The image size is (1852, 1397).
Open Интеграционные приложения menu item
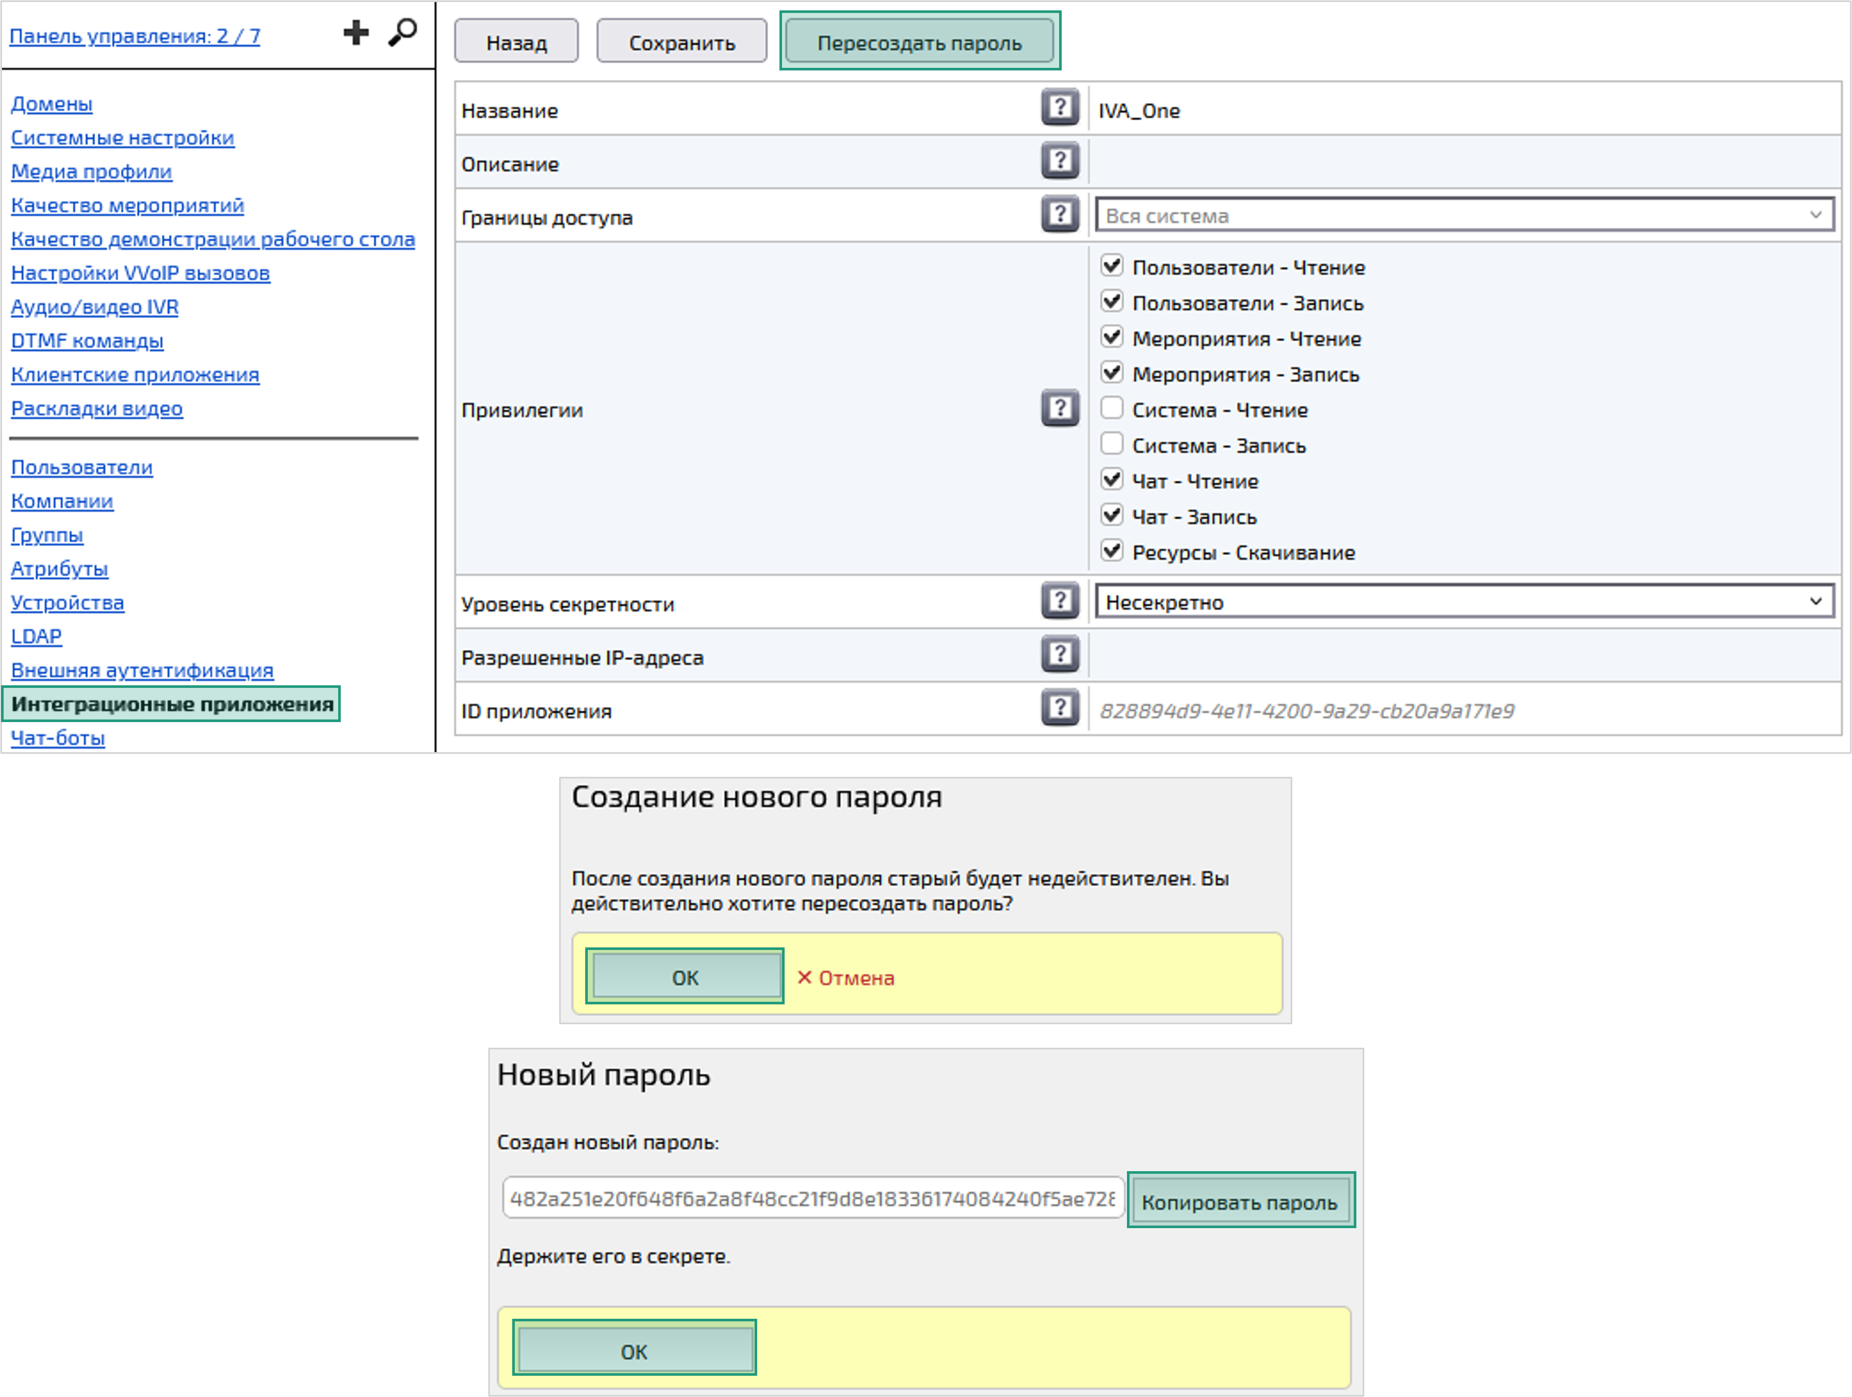tap(171, 704)
